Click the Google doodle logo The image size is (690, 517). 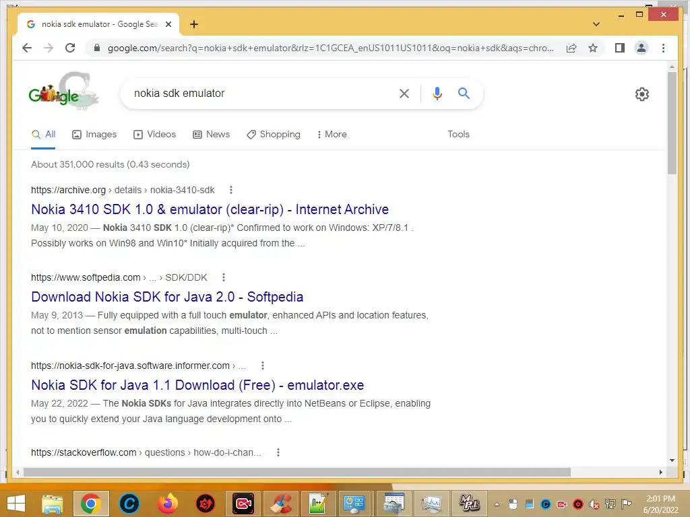(63, 91)
